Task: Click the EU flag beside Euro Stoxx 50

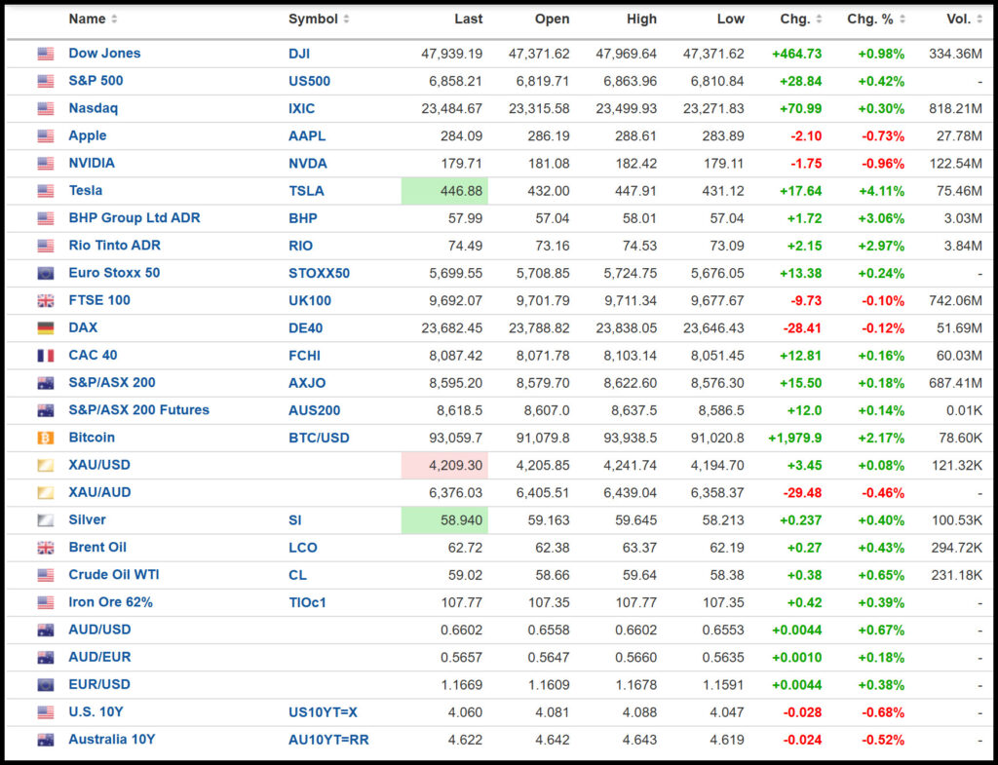Action: [46, 274]
